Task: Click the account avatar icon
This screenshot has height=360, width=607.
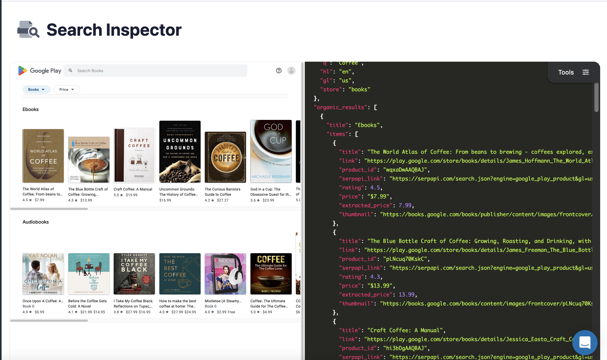Action: [x=291, y=71]
